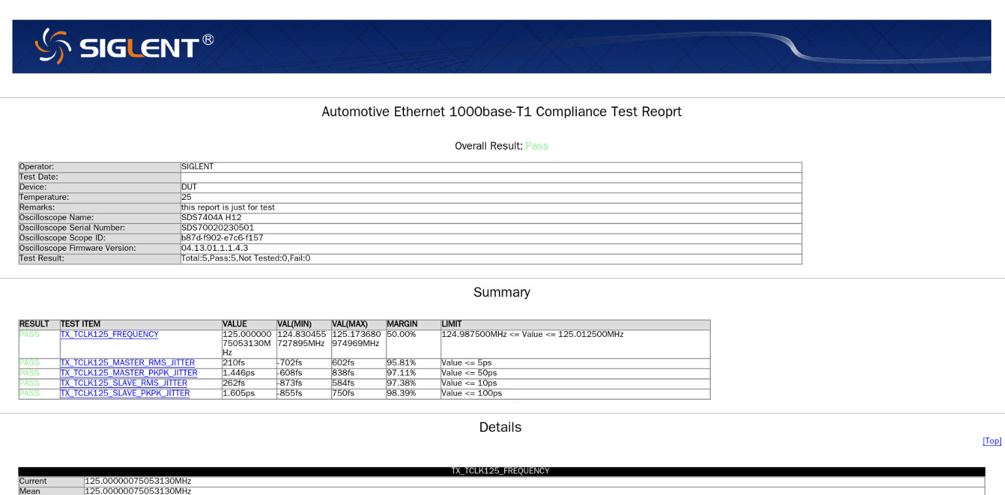Open the TX_TCLK125_MASTER_RMS_JITTER link
The width and height of the screenshot is (1005, 495).
pyautogui.click(x=128, y=363)
